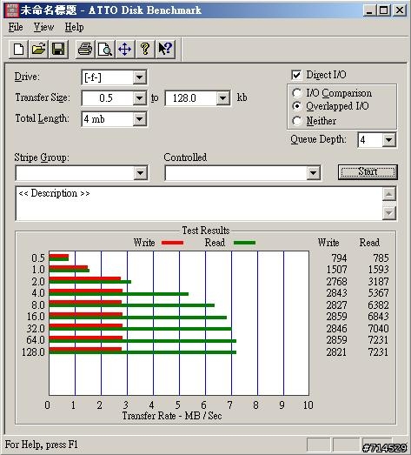
Task: Click the Description scrollbar down arrow
Action: point(389,213)
